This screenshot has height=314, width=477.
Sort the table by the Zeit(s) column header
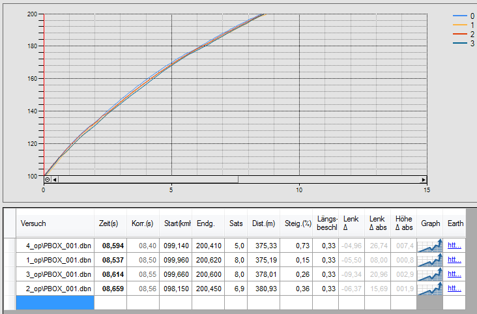[108, 223]
